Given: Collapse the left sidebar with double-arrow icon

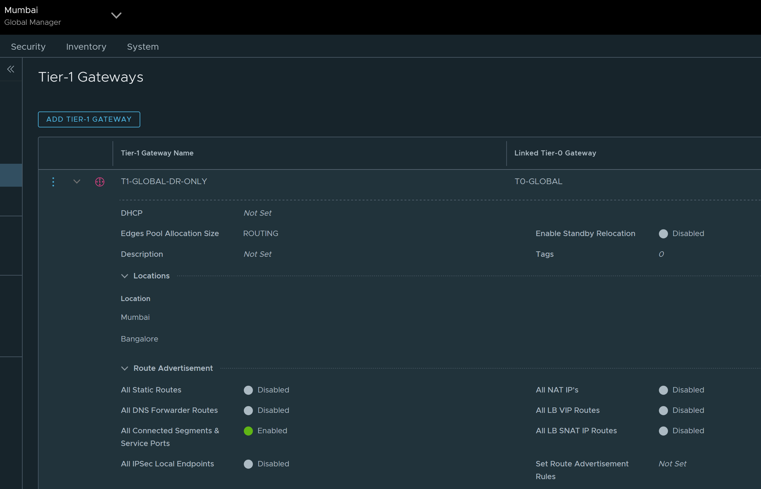Looking at the screenshot, I should click(11, 69).
